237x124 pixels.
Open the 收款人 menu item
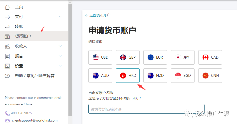(21, 46)
